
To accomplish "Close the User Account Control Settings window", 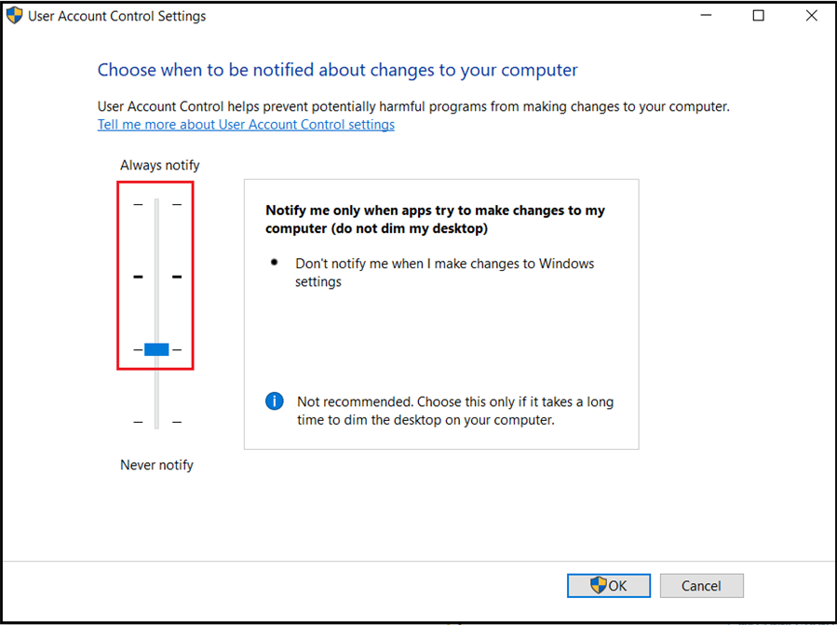I will pos(811,16).
